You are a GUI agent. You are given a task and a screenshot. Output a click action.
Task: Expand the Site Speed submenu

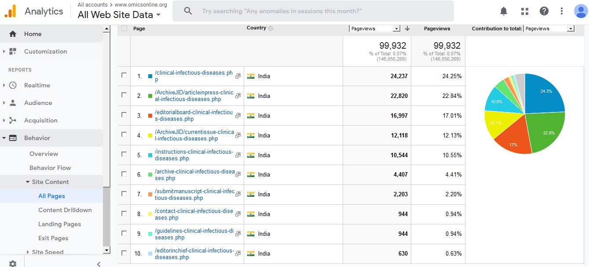pyautogui.click(x=28, y=252)
